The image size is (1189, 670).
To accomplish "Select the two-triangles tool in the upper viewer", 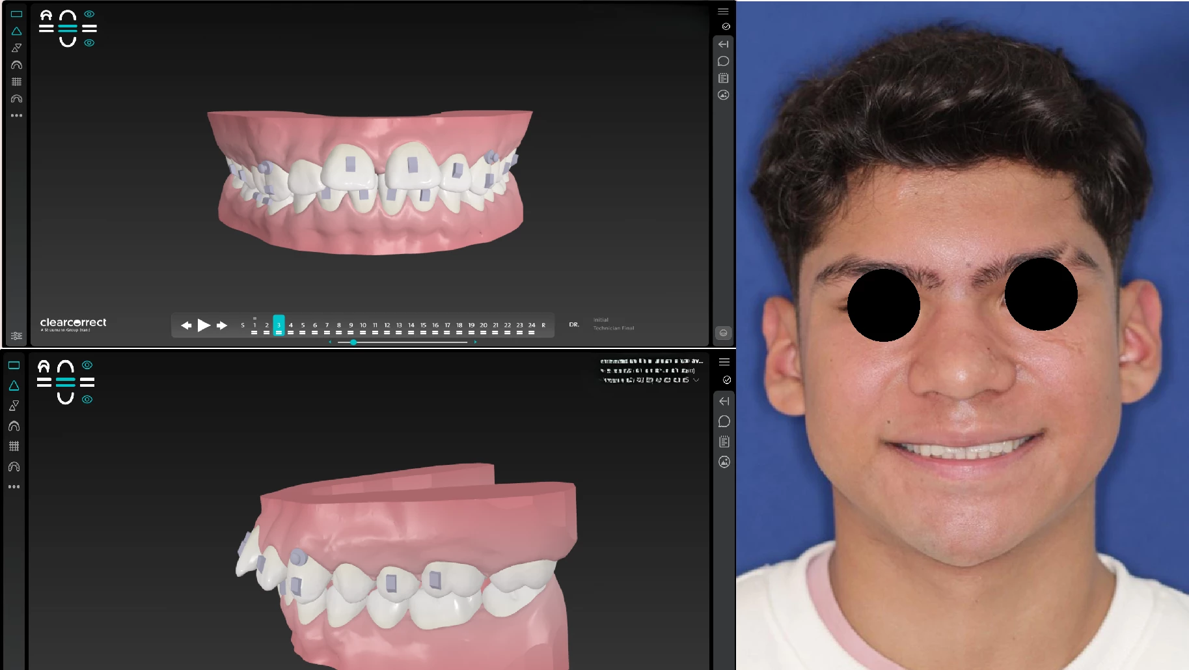I will [16, 48].
